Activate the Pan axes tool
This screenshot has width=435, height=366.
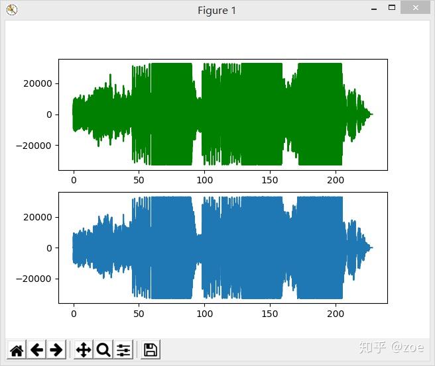pos(84,350)
